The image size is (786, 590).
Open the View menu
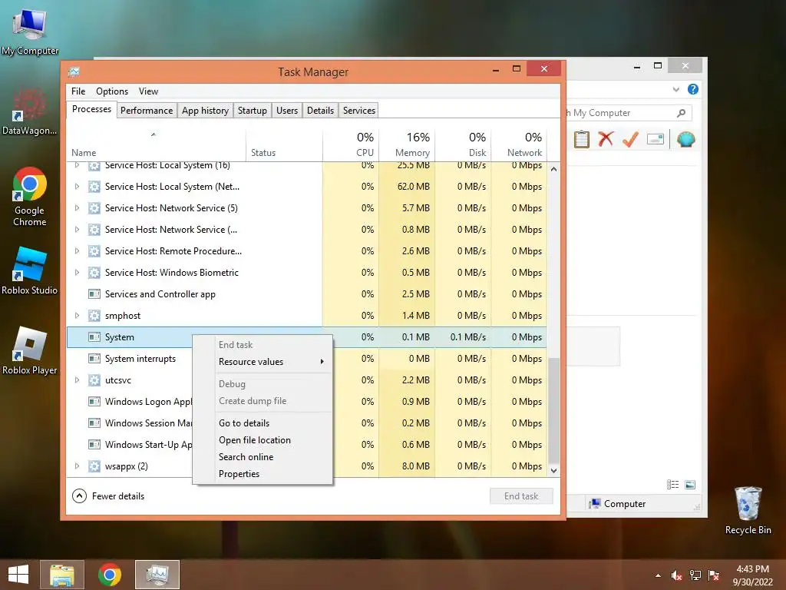(x=148, y=91)
